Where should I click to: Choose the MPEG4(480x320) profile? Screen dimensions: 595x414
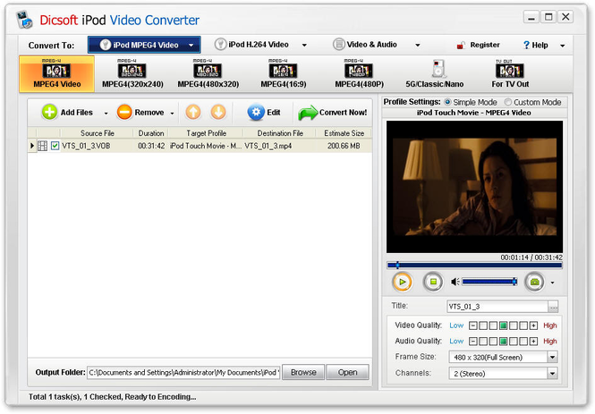click(x=208, y=74)
